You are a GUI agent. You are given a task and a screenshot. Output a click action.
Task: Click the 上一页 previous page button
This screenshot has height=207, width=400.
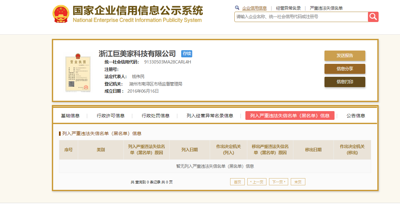pos(257,182)
